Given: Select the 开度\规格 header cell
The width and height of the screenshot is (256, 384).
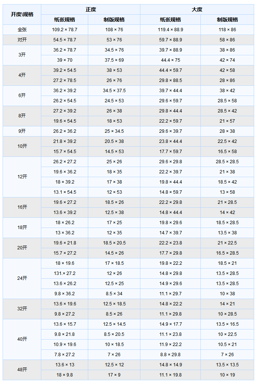Looking at the screenshot, I should point(22,14).
